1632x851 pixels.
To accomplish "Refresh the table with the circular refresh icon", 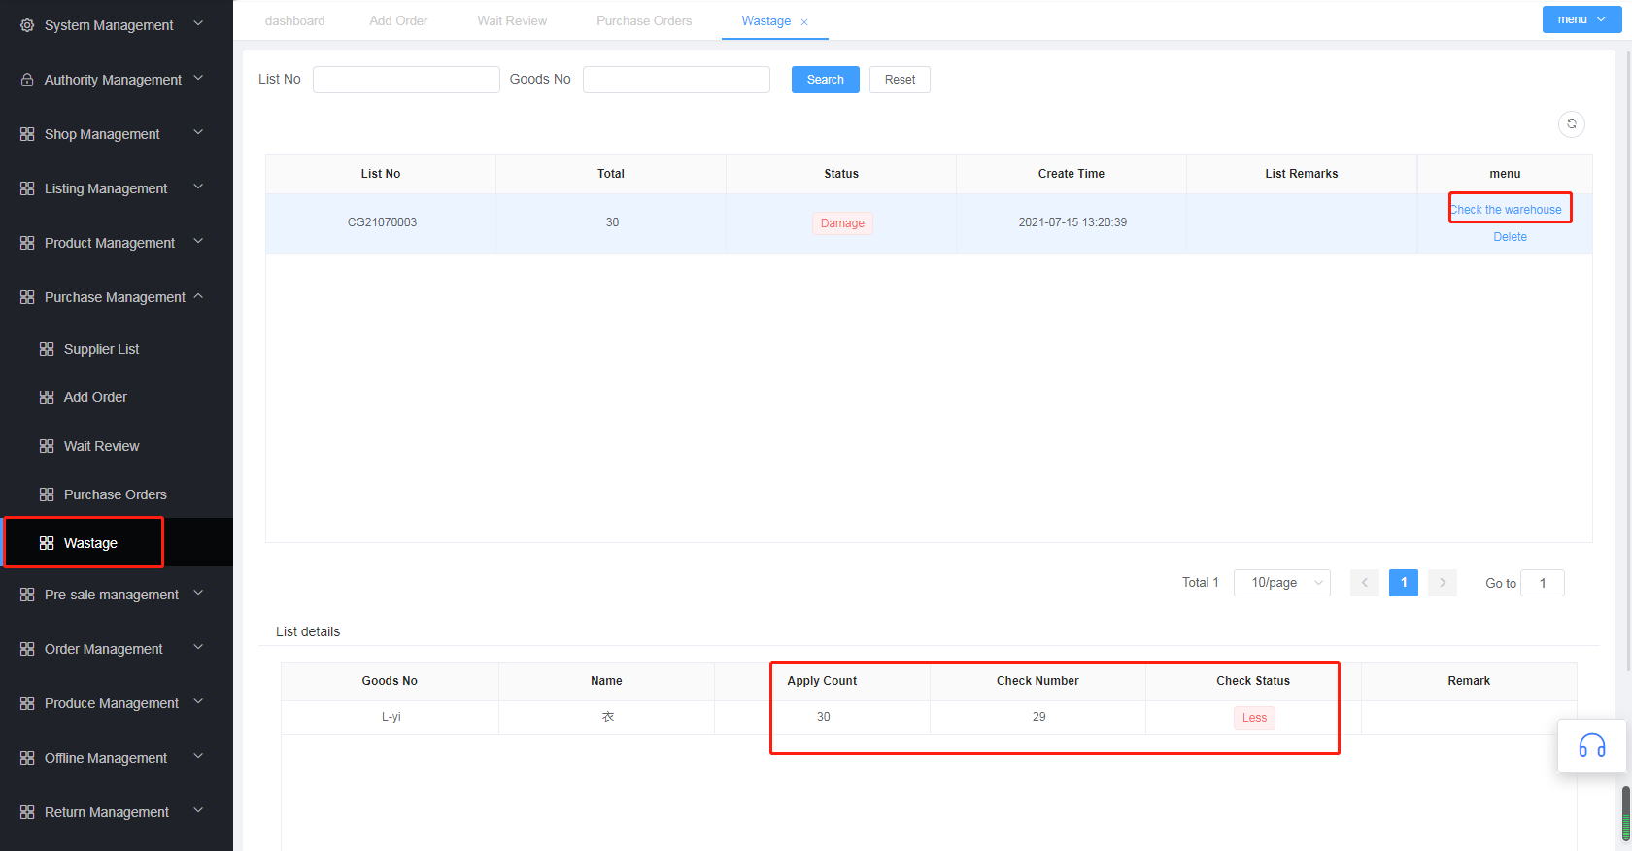I will (1572, 124).
